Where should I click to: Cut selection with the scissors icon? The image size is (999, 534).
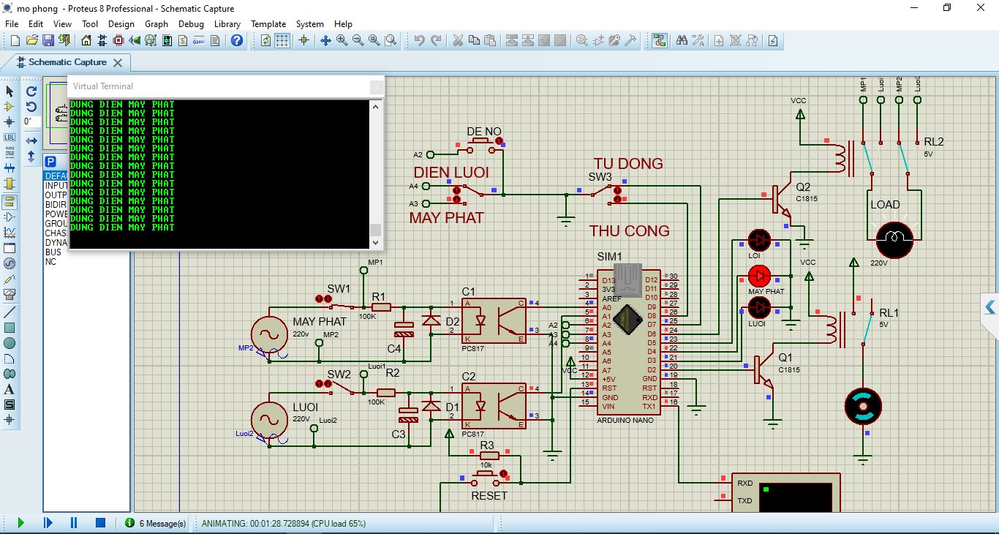[x=458, y=40]
